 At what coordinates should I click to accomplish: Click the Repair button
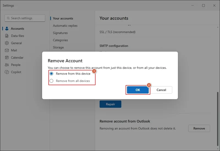point(111,104)
